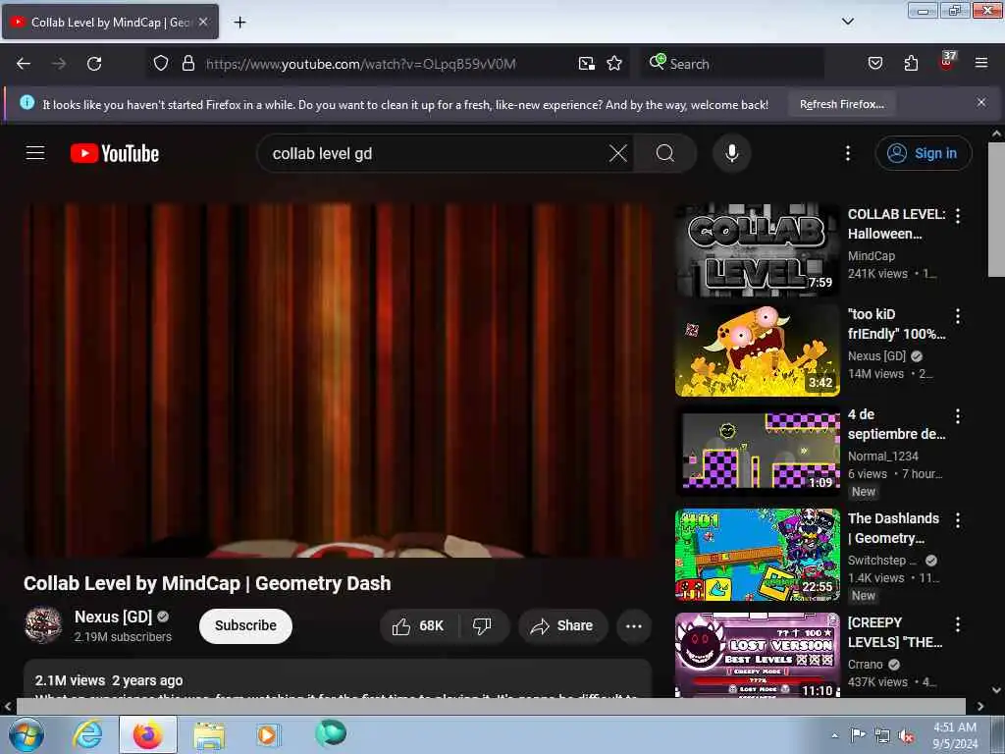
Task: Open a new tab with the plus button
Action: (239, 23)
